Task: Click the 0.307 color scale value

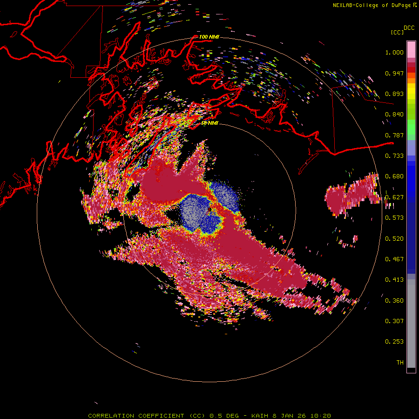Action: click(x=394, y=321)
